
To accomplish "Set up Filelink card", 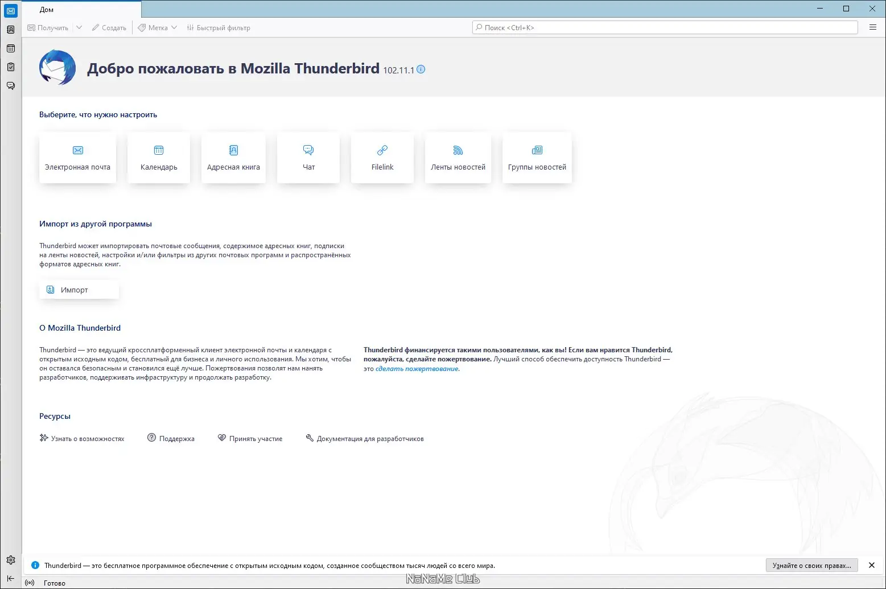I will pos(382,158).
